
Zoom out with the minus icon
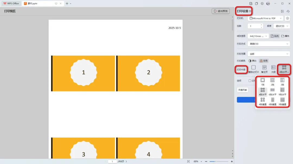coord(206,161)
